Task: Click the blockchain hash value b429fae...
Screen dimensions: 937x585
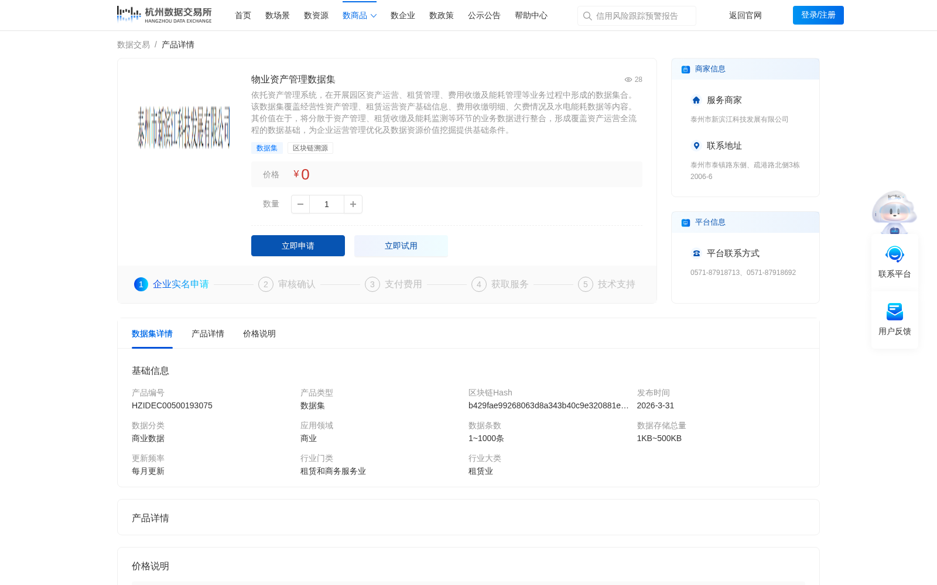Action: (549, 405)
